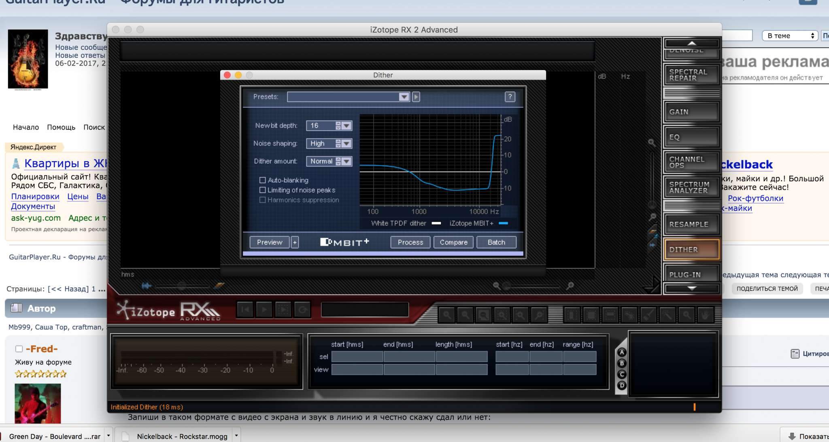Switch to the Resample module
The image size is (829, 442).
coord(691,224)
